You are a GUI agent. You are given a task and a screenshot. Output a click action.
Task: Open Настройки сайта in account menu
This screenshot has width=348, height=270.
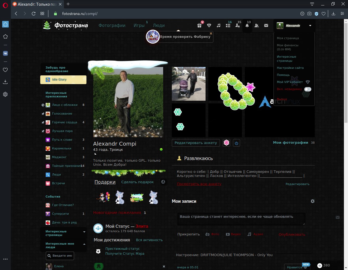click(x=290, y=68)
